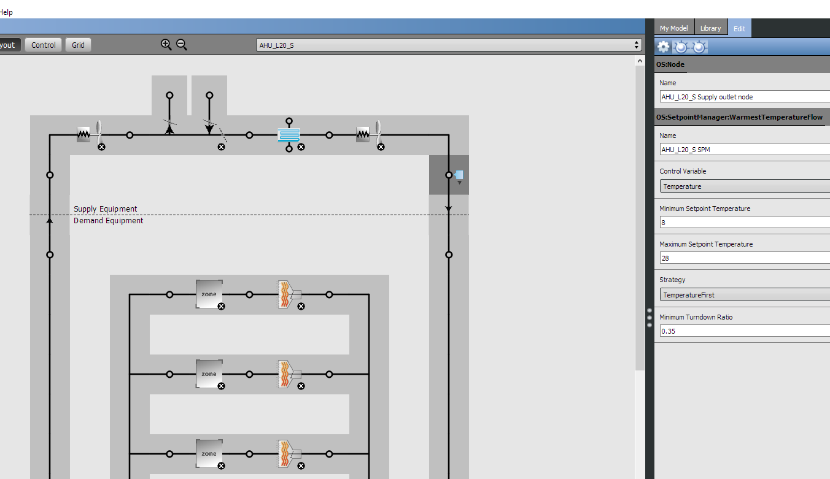Switch to the Edit tab
The height and width of the screenshot is (479, 830).
(739, 28)
